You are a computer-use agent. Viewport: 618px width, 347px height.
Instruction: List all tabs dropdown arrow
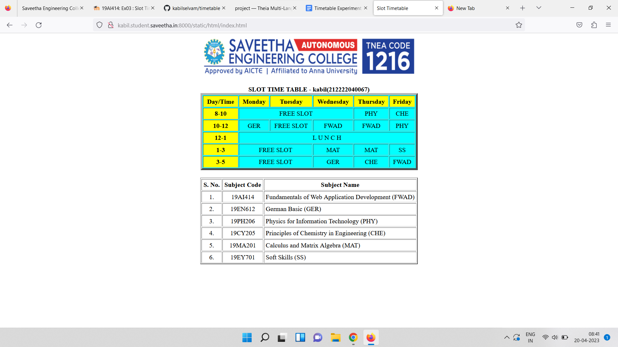coord(539,8)
